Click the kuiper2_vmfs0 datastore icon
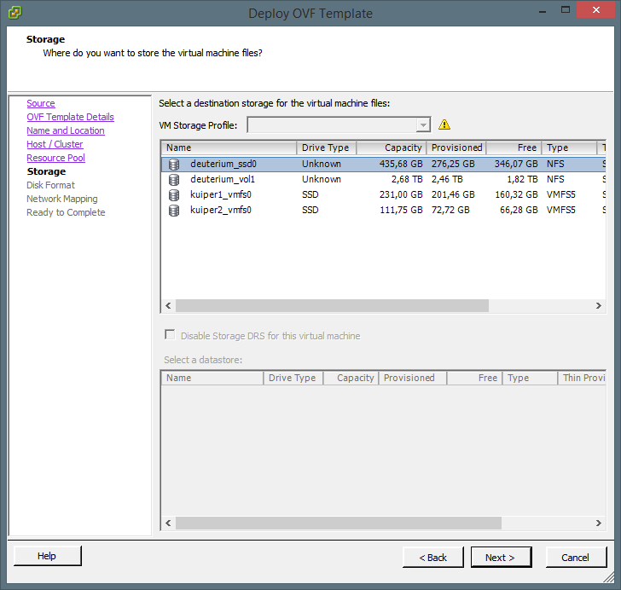 click(x=174, y=210)
